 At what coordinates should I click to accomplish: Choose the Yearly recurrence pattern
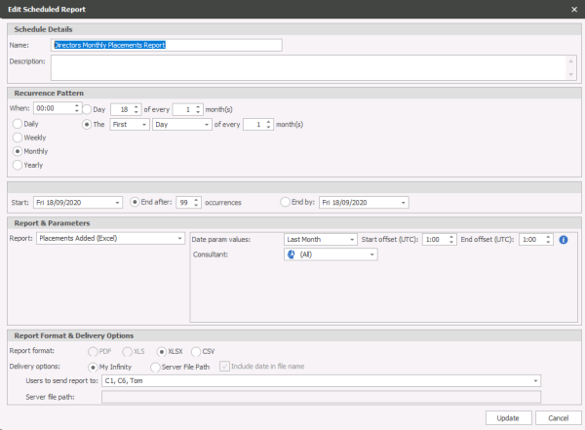[18, 165]
